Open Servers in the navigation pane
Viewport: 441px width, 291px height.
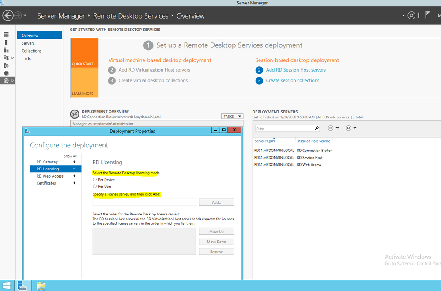pyautogui.click(x=28, y=43)
